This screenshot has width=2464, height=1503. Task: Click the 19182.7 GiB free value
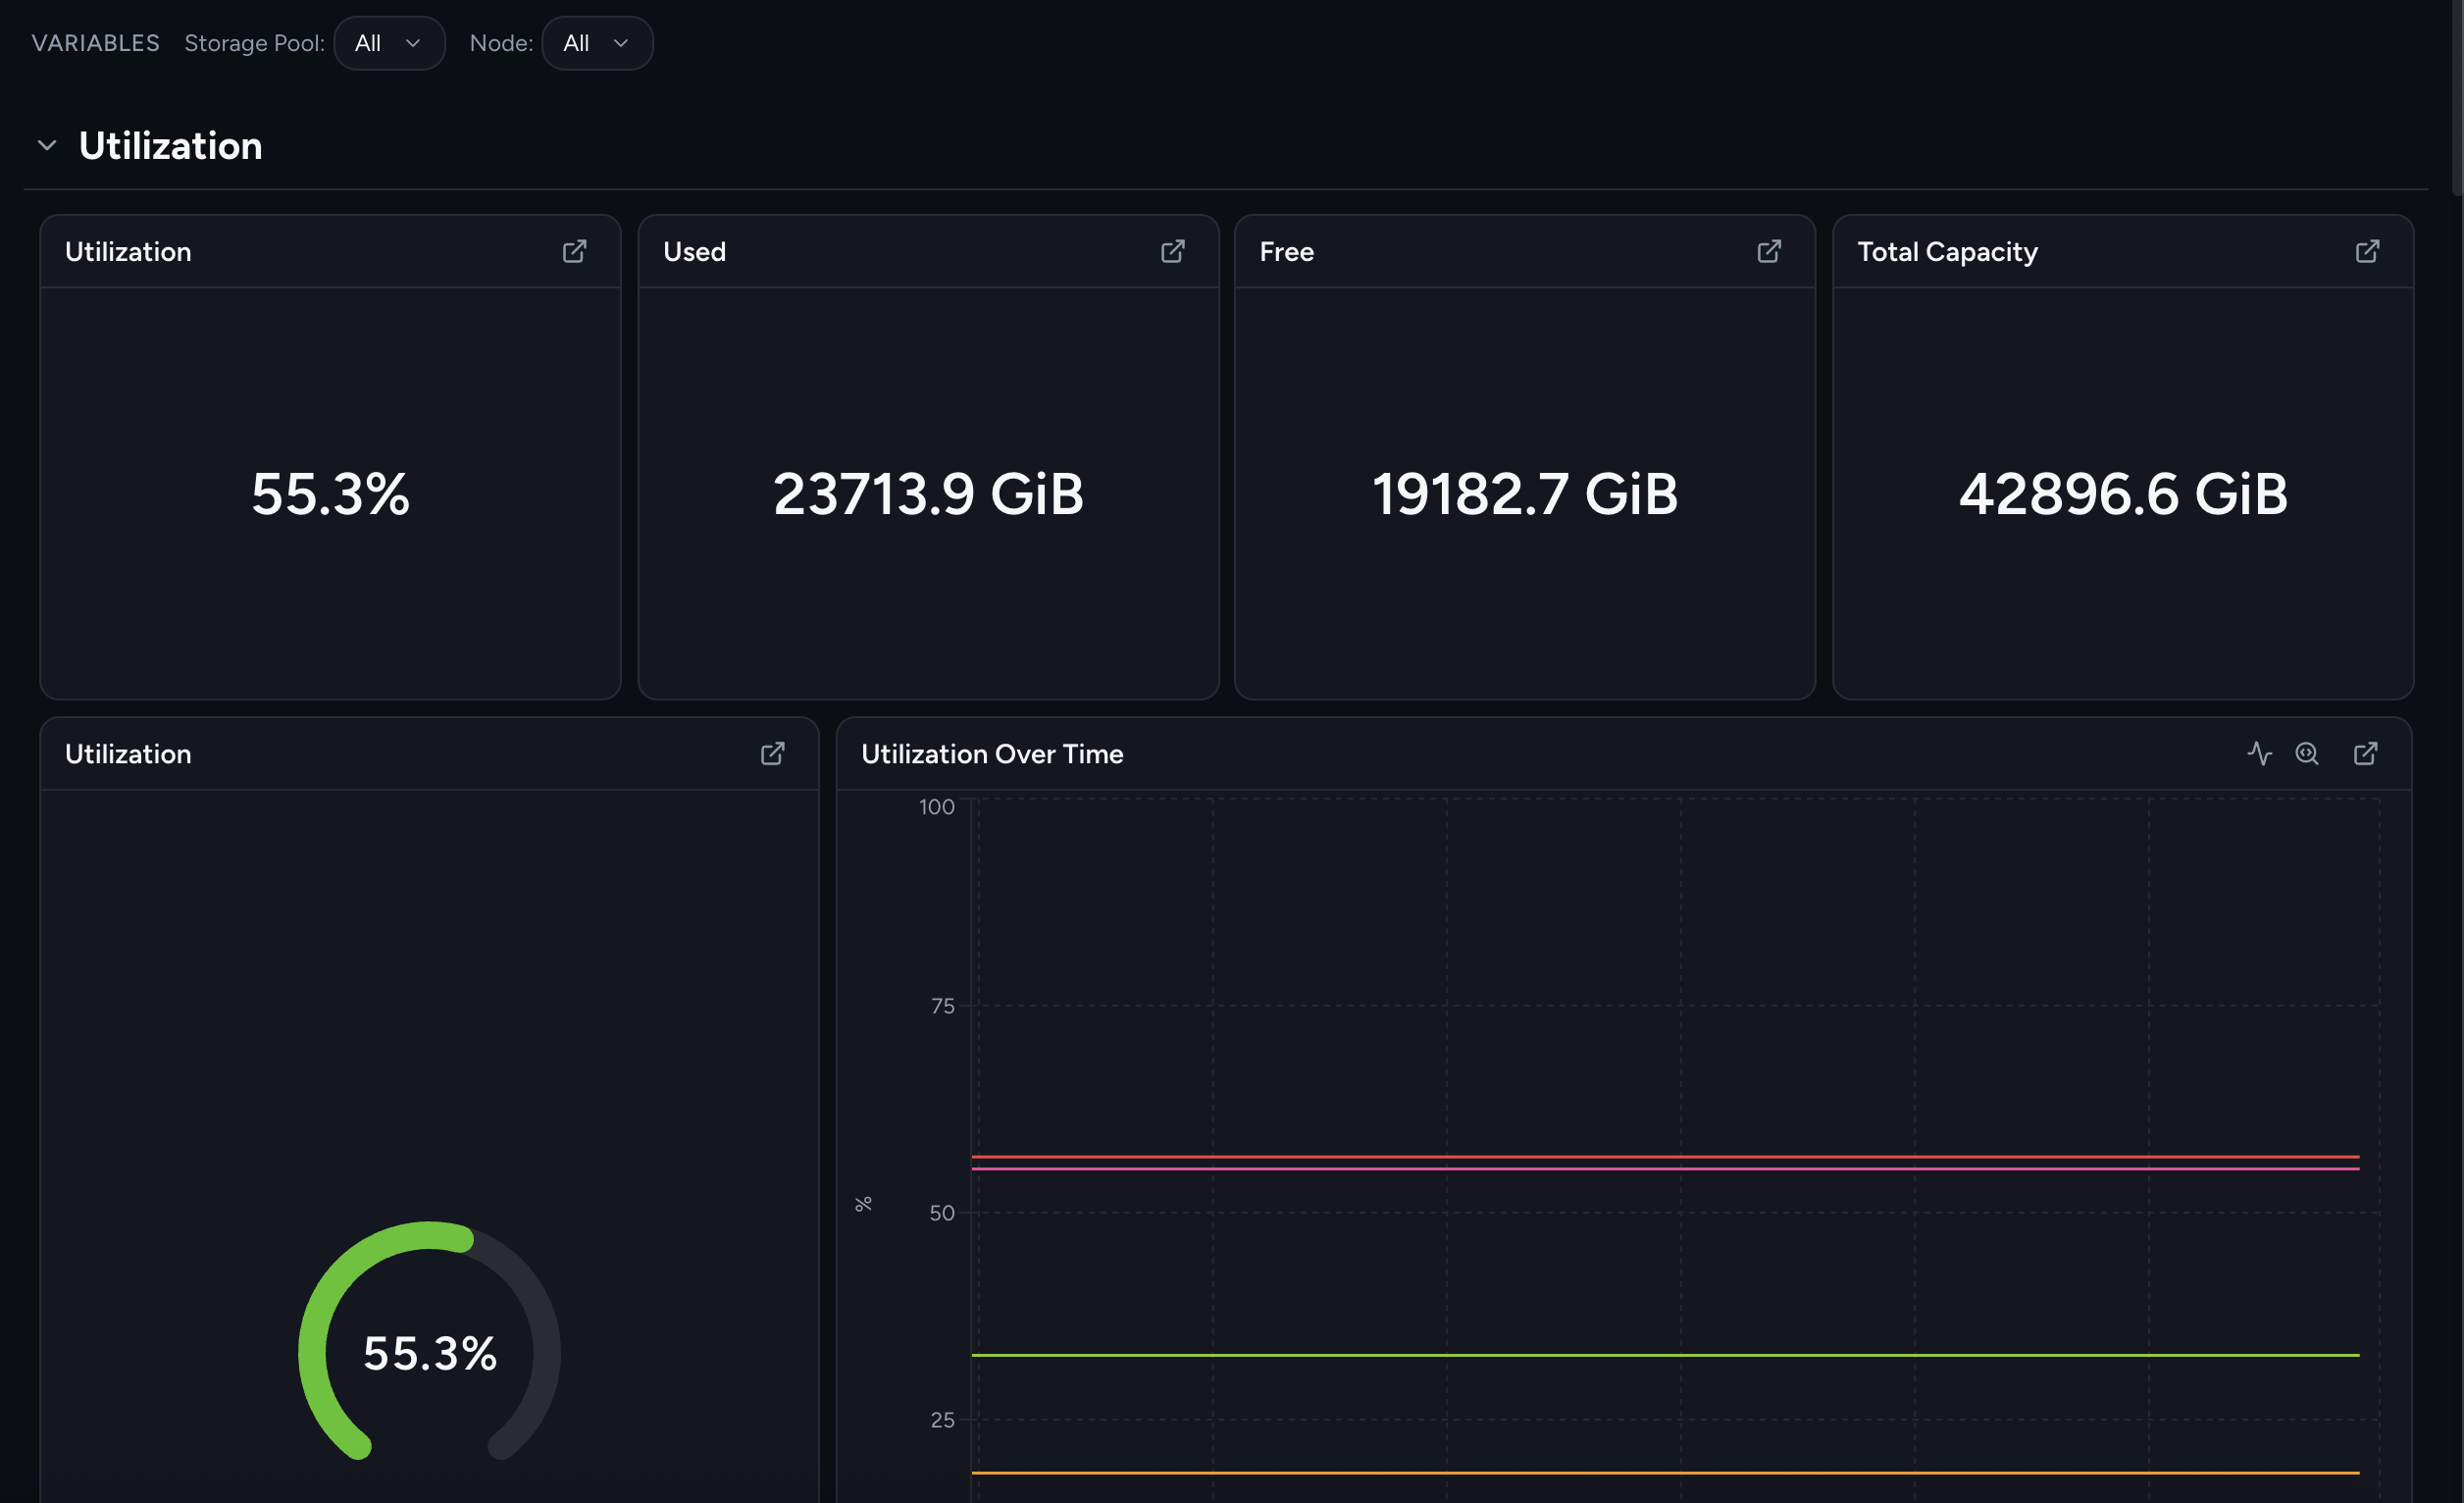[x=1525, y=494]
